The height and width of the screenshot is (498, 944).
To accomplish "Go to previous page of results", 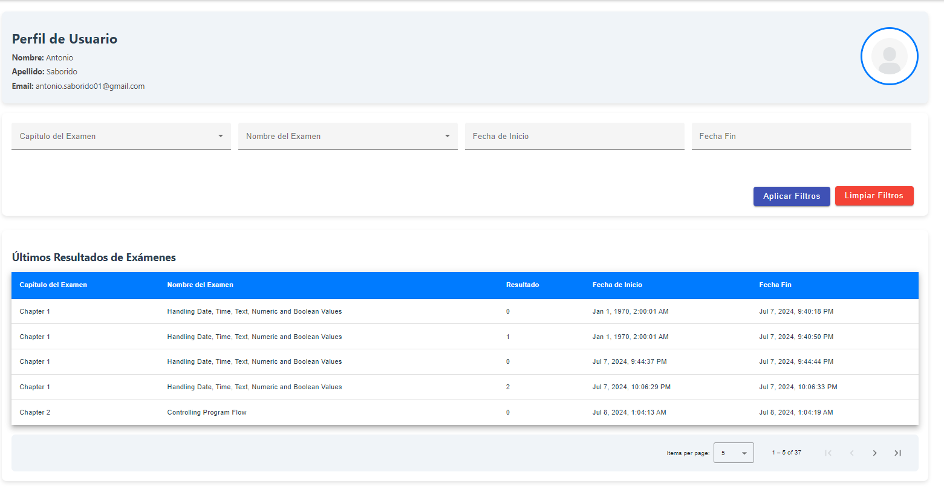I will [851, 453].
